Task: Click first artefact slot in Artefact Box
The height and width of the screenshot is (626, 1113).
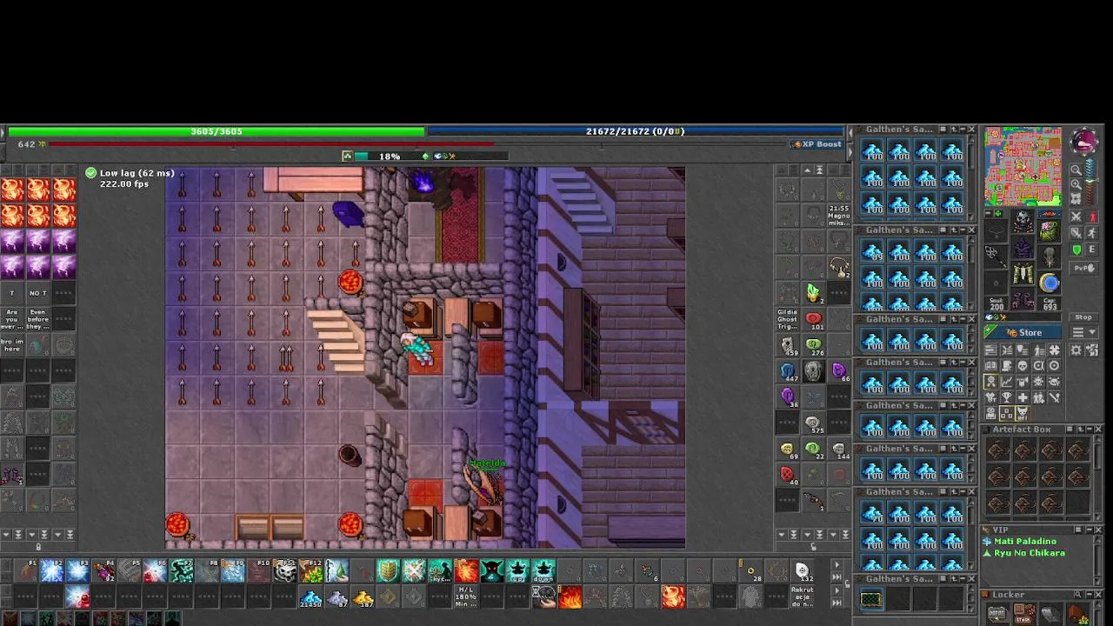Action: pos(998,449)
